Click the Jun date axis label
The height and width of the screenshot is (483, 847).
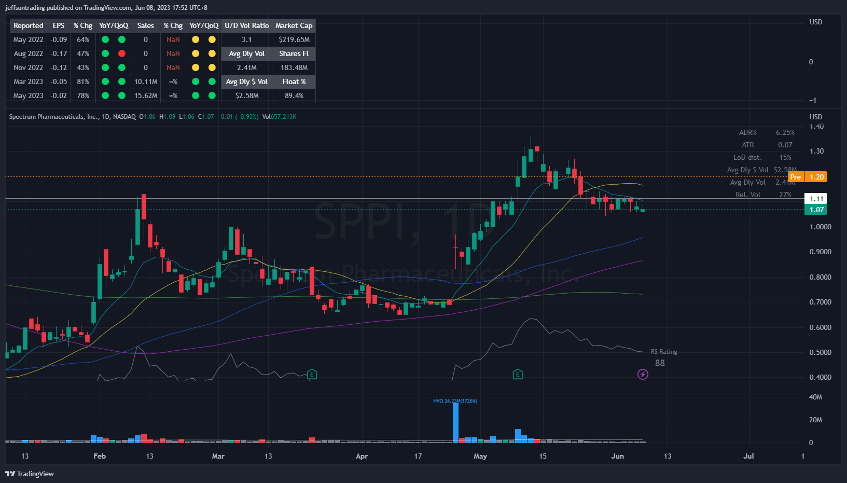click(618, 456)
